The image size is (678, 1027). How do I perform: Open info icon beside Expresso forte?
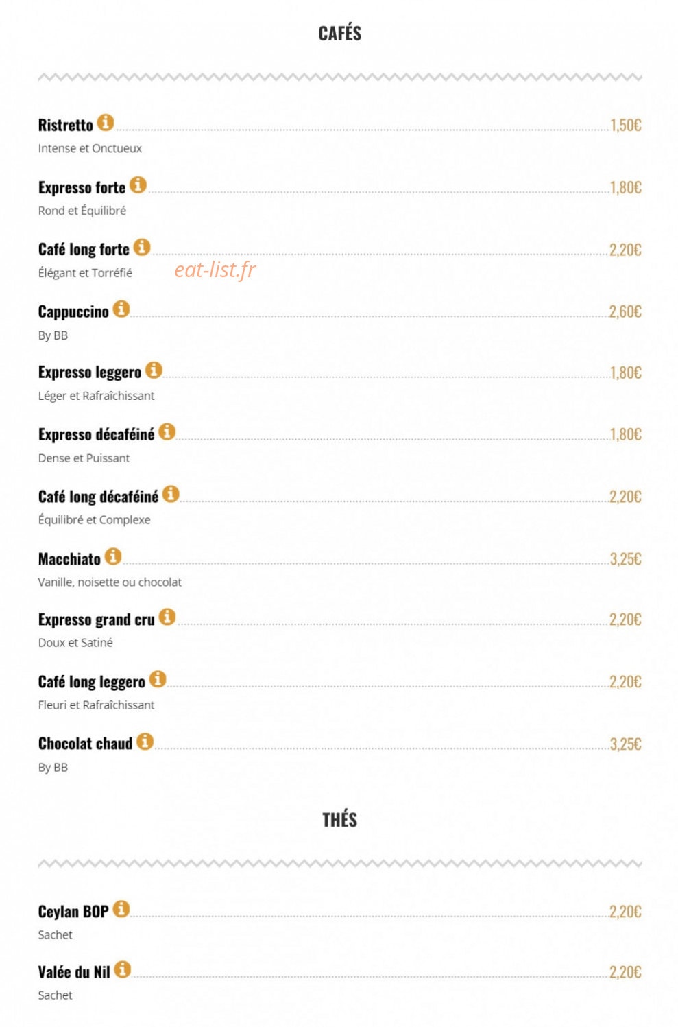pos(138,185)
